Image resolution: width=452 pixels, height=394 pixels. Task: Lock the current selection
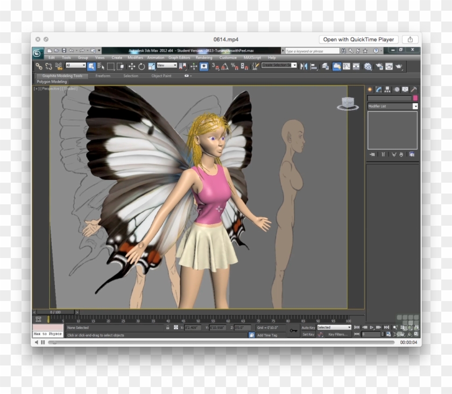point(168,328)
